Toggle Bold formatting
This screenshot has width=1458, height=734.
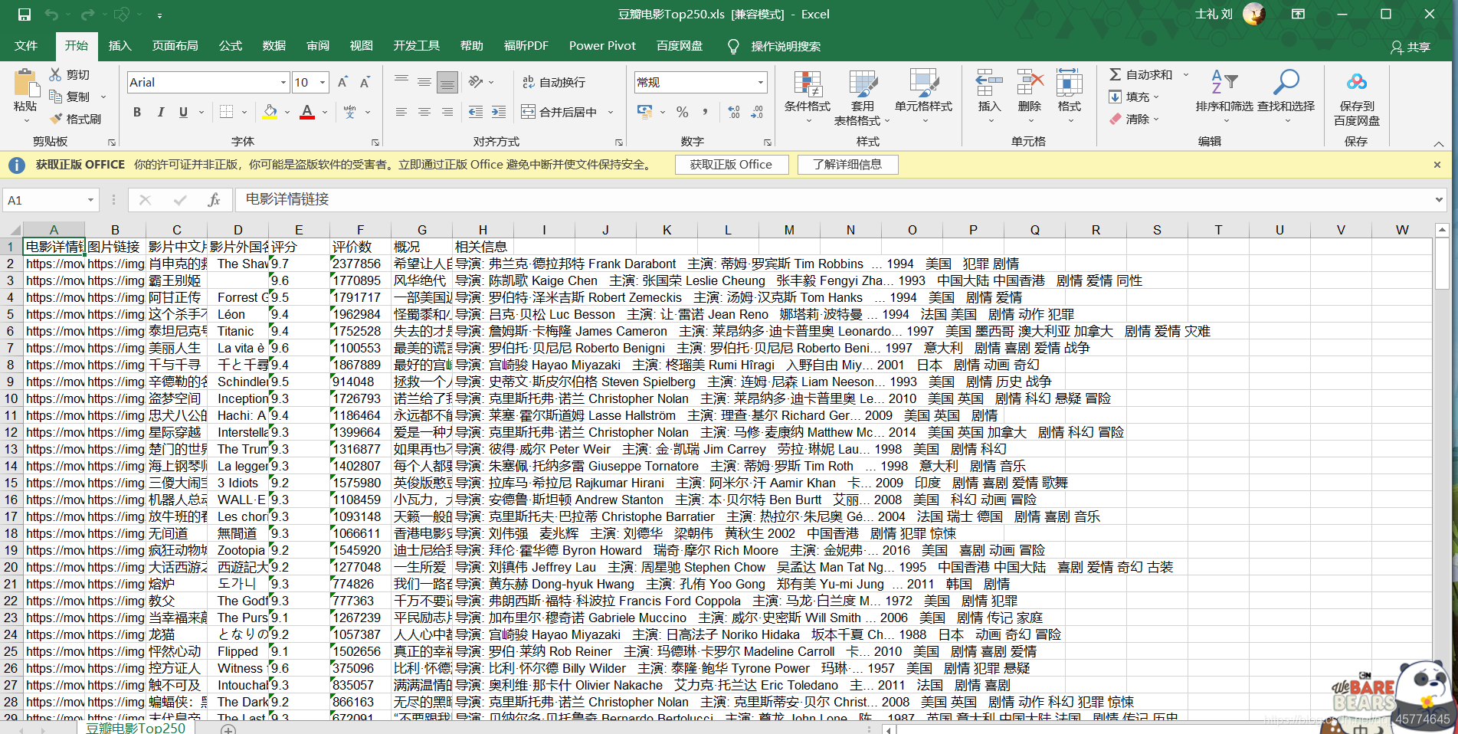(x=137, y=112)
